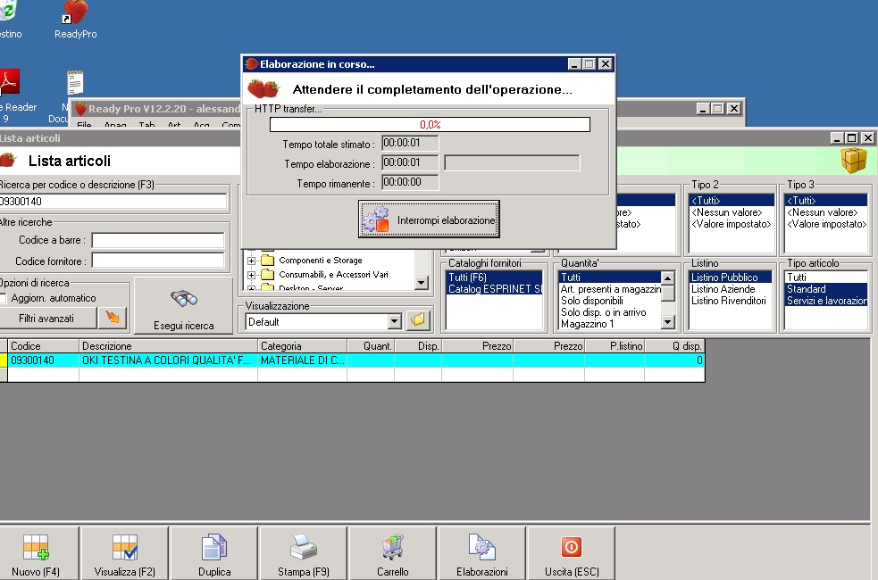Maximize the Lista articoli window
Viewport: 878px width, 580px height.
852,137
